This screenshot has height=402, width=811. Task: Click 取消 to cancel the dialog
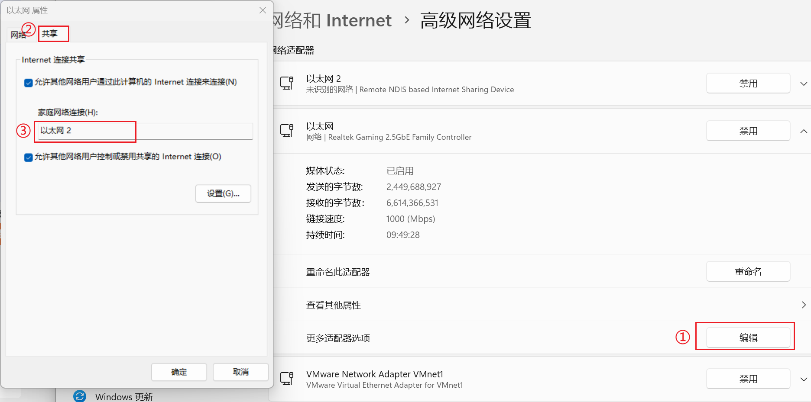click(x=241, y=372)
